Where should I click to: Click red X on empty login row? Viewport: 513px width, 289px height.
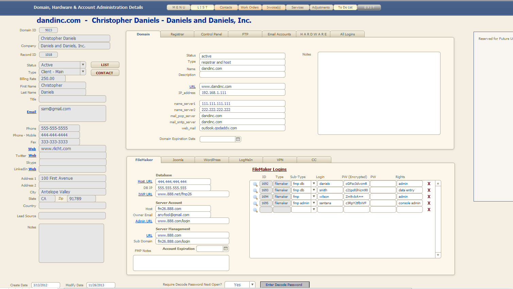(429, 210)
